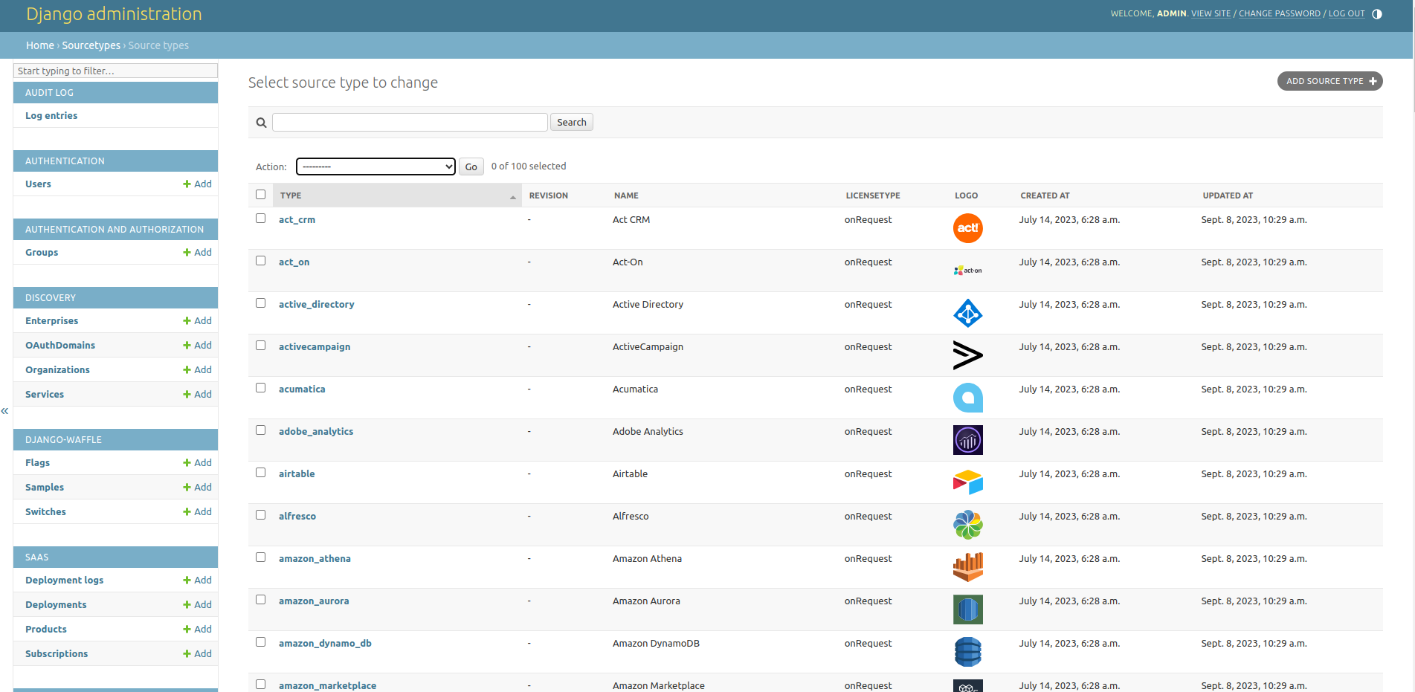The image size is (1415, 692).
Task: Click the Amazon DynamoDB logo
Action: pos(967,652)
